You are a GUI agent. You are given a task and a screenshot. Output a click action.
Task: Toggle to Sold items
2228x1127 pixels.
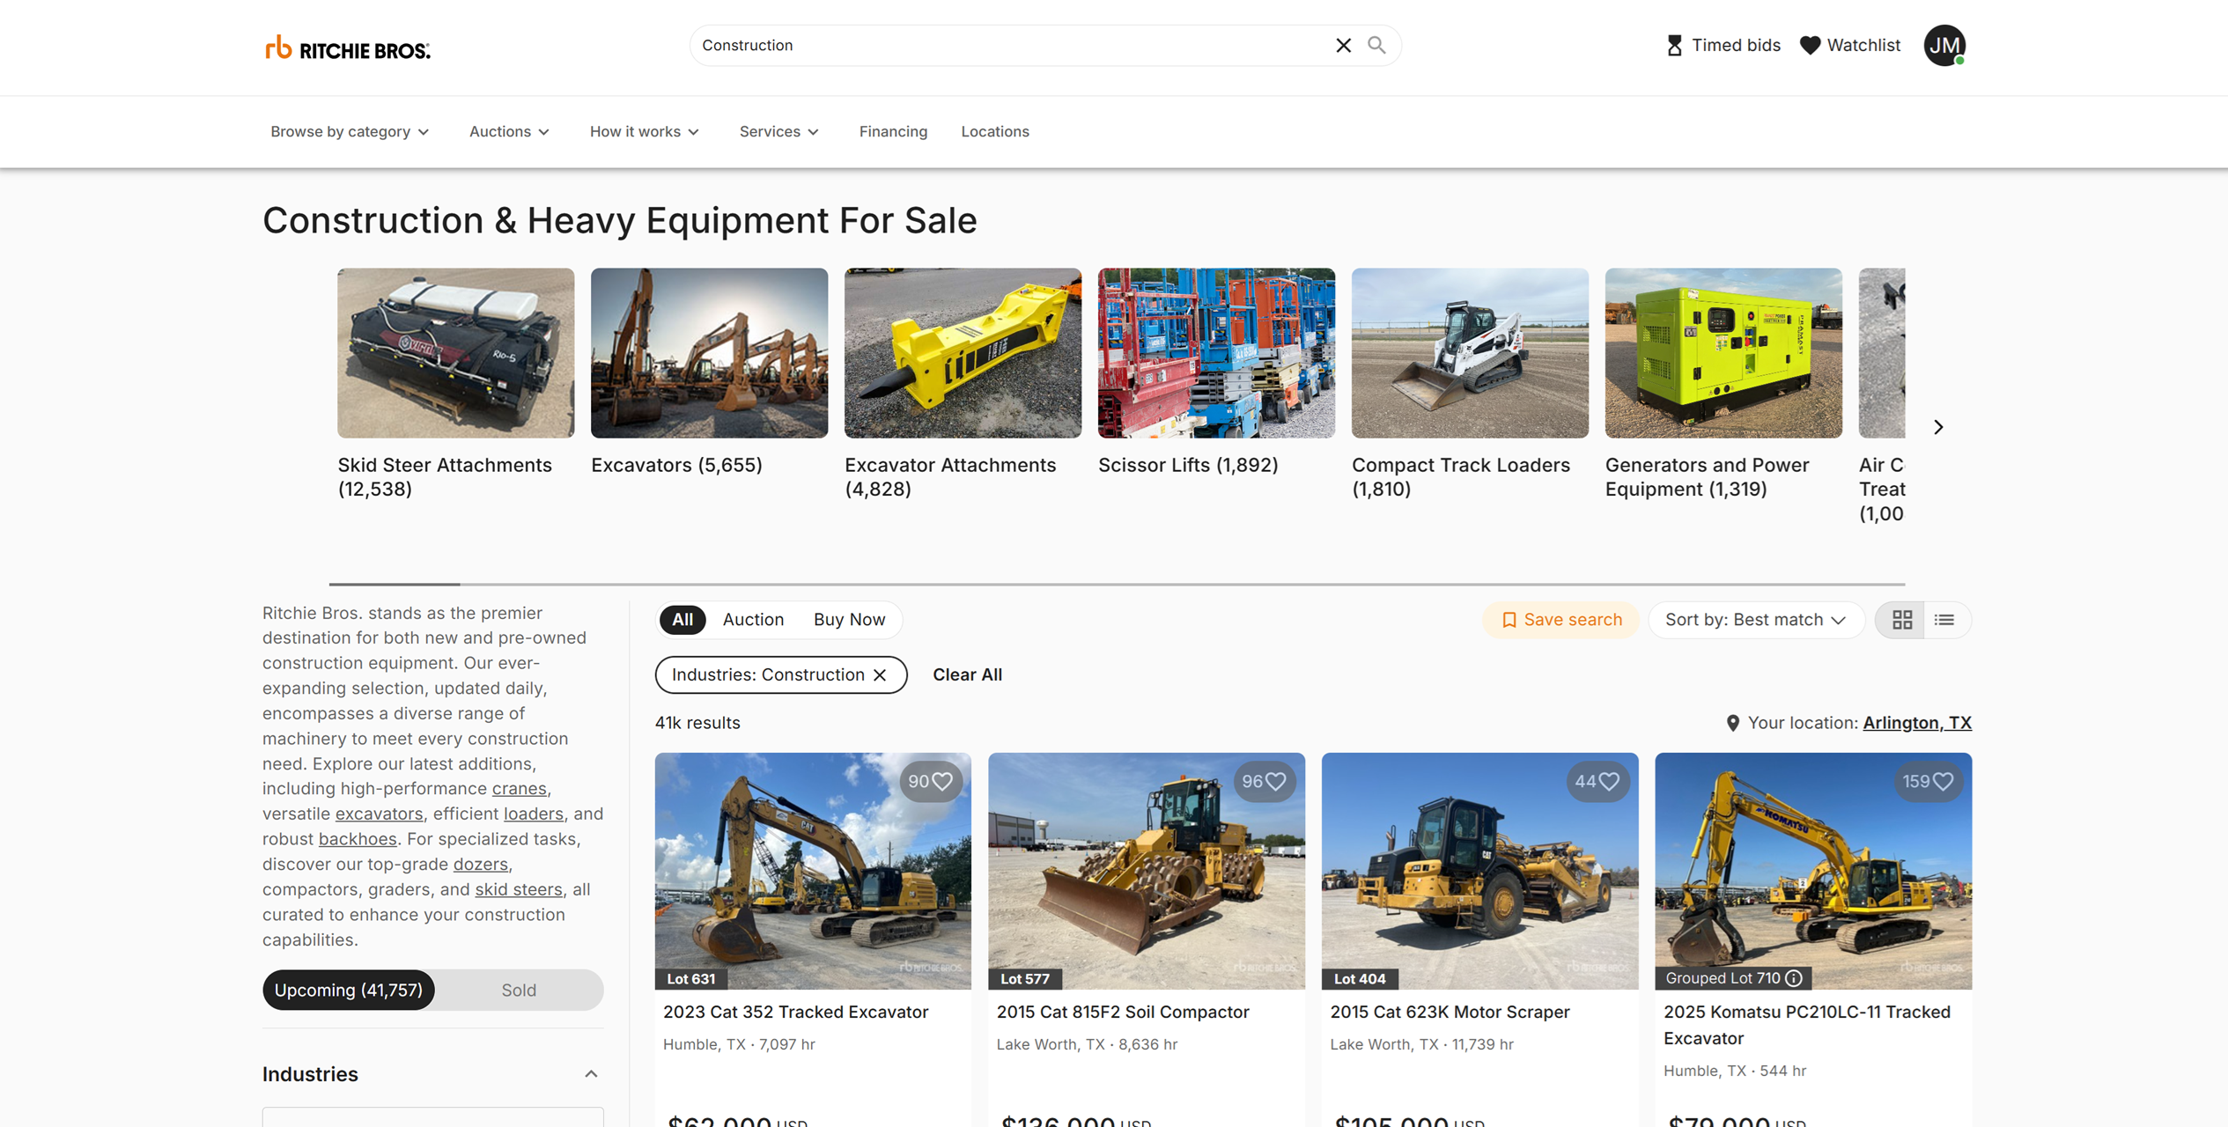519,991
